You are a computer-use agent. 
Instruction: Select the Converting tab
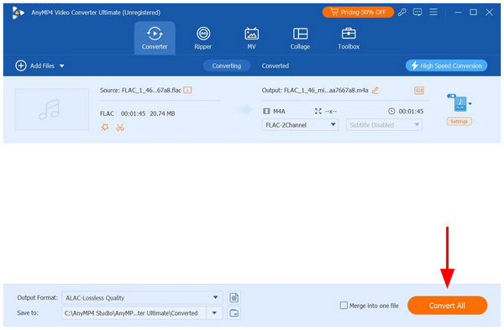(227, 65)
